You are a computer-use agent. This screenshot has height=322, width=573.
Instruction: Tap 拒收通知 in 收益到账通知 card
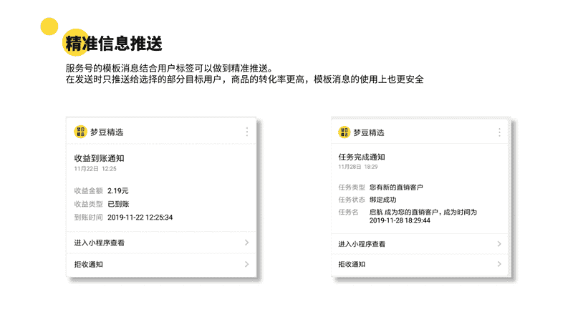point(161,264)
